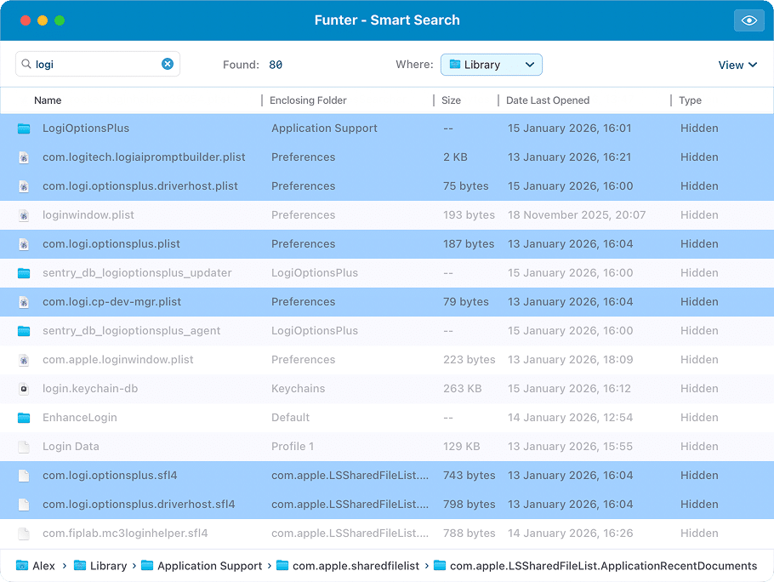
Task: Click the chevron arrow on the Where selector
Action: [x=529, y=64]
